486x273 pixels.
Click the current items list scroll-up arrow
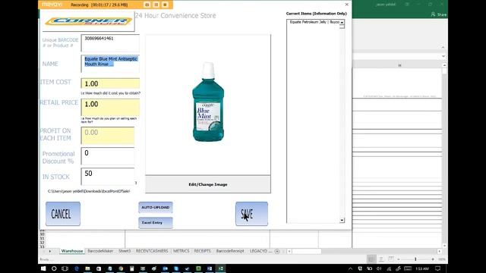(342, 22)
